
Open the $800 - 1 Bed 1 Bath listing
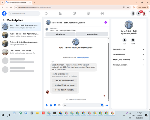click(x=62, y=30)
